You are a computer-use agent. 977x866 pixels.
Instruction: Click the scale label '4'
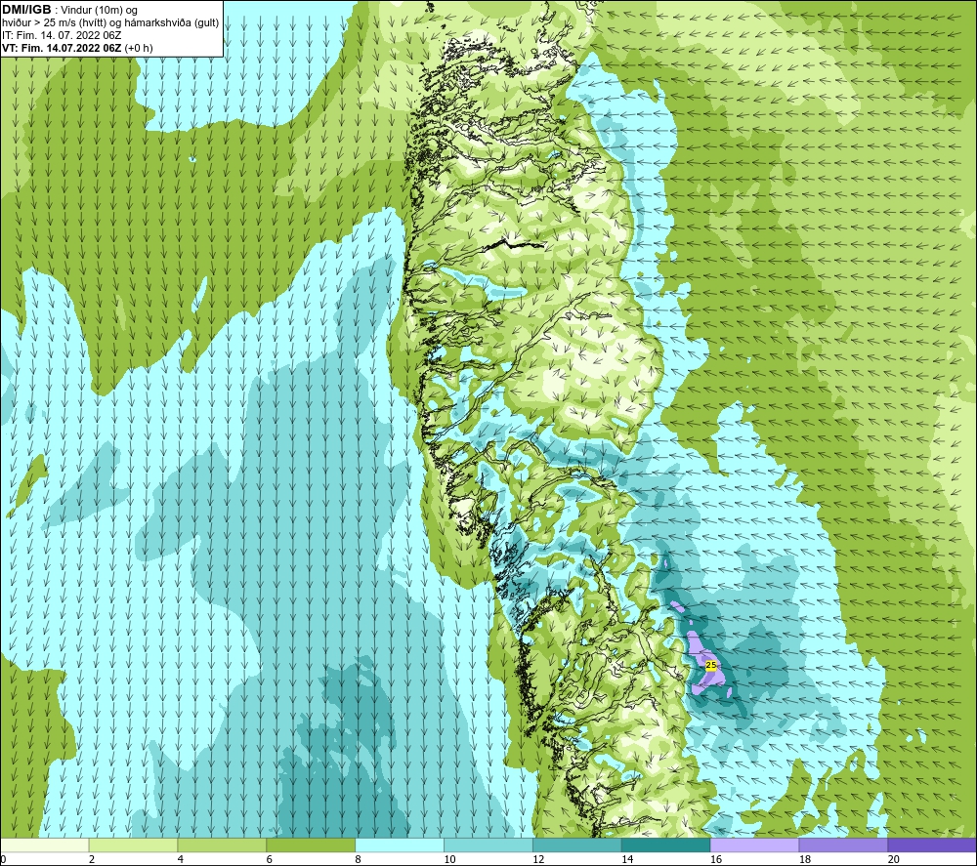(180, 859)
